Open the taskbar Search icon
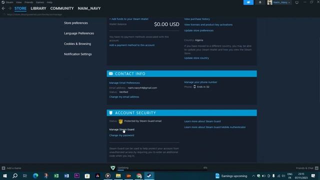The height and width of the screenshot is (180, 320). pos(15,175)
